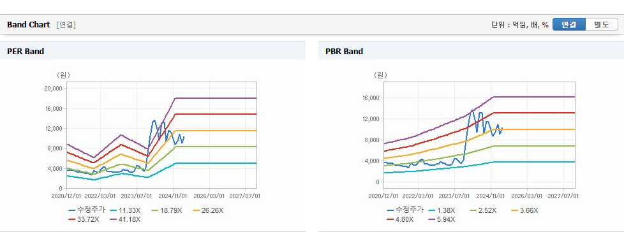The height and width of the screenshot is (232, 624).
Task: Switch to the 별도 view
Action: (x=601, y=24)
